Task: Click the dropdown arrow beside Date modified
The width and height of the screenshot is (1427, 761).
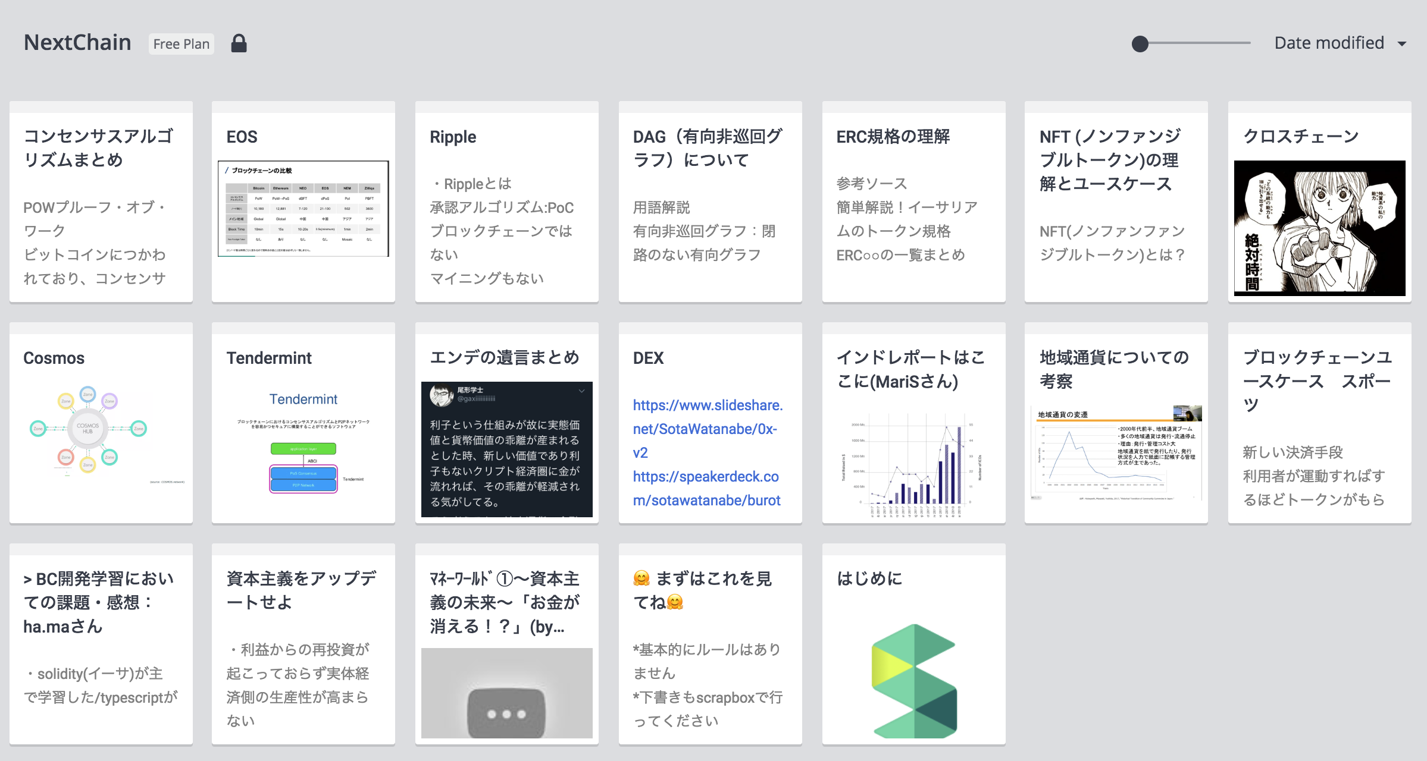Action: click(1402, 44)
